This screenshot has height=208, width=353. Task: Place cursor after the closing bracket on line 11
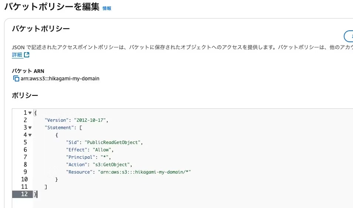47,187
